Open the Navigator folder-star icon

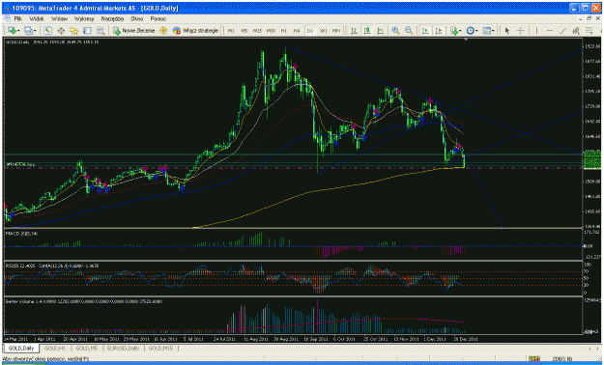click(x=74, y=31)
